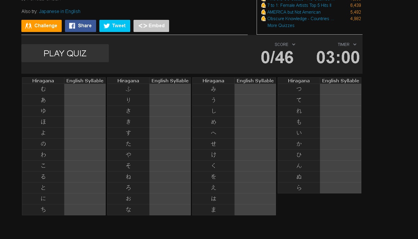
Task: Share the quiz on Facebook
Action: pyautogui.click(x=80, y=26)
